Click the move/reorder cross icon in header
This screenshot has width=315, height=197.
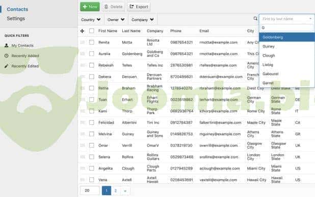point(82,31)
